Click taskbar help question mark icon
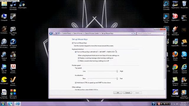This screenshot has width=189, height=106. 153,104
